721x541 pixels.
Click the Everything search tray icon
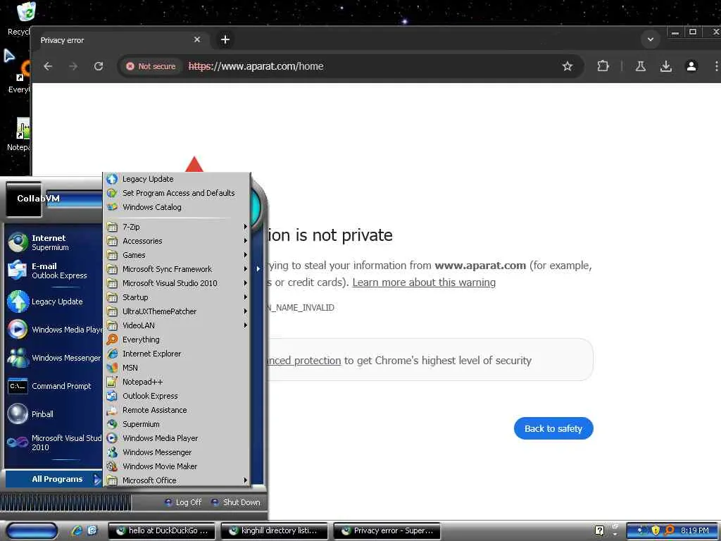tap(670, 530)
